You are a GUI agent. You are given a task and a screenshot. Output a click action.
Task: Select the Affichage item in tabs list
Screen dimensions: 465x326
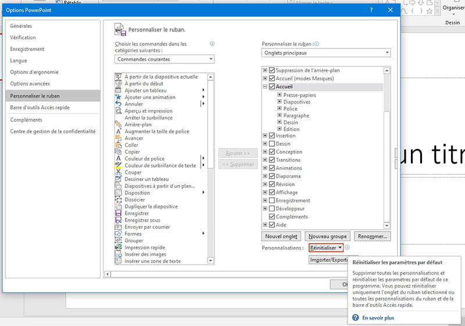287,192
